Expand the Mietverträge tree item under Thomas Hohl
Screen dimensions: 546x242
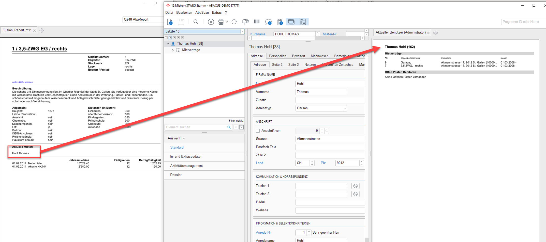[x=173, y=50]
